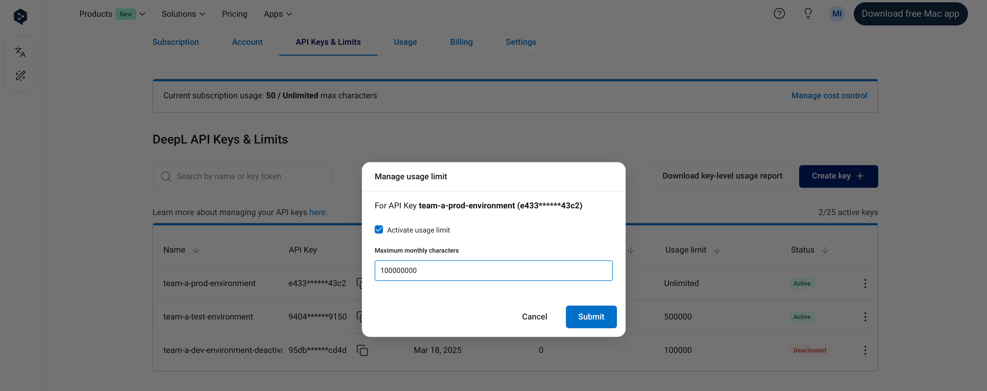Copy the team-a-dev-environment API key
The image size is (987, 391).
[362, 350]
